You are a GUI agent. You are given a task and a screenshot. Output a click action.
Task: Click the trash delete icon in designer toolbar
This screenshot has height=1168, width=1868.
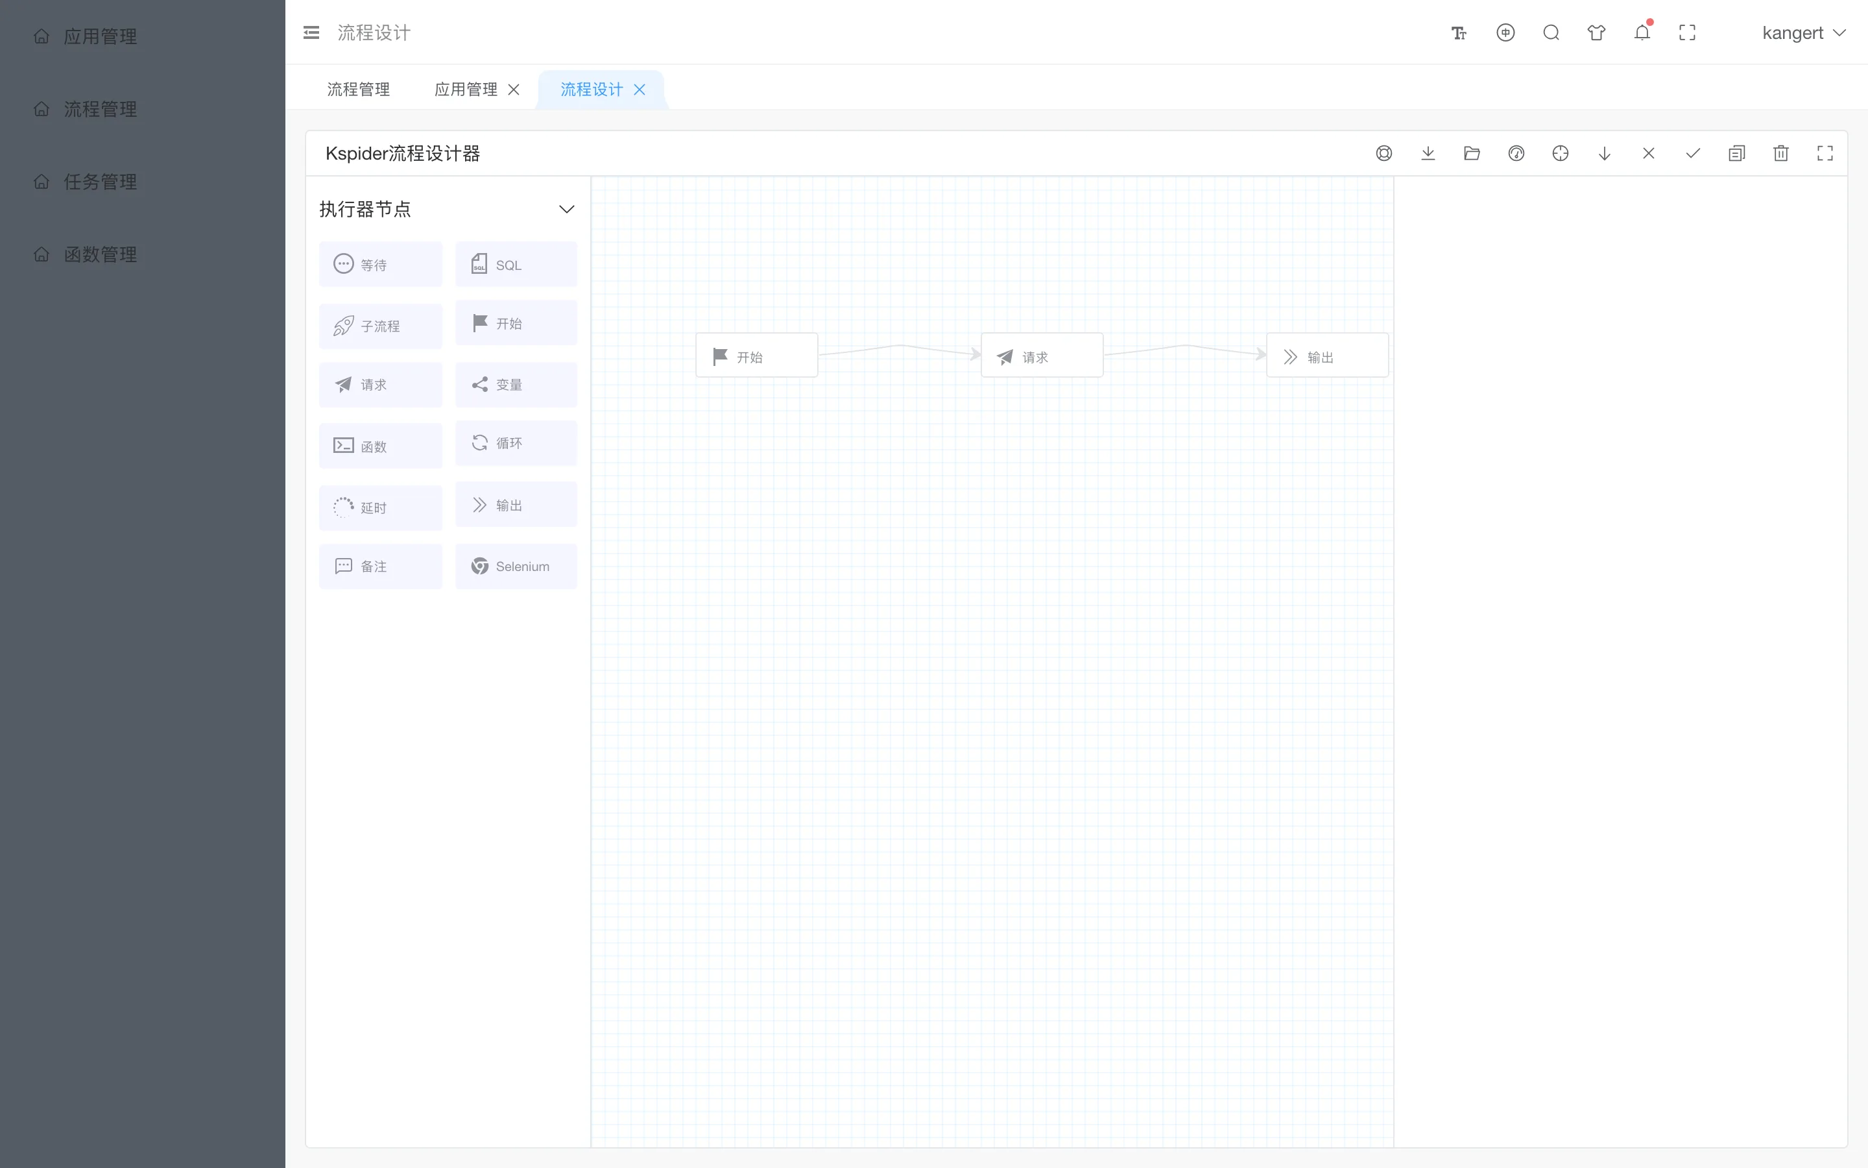tap(1781, 153)
